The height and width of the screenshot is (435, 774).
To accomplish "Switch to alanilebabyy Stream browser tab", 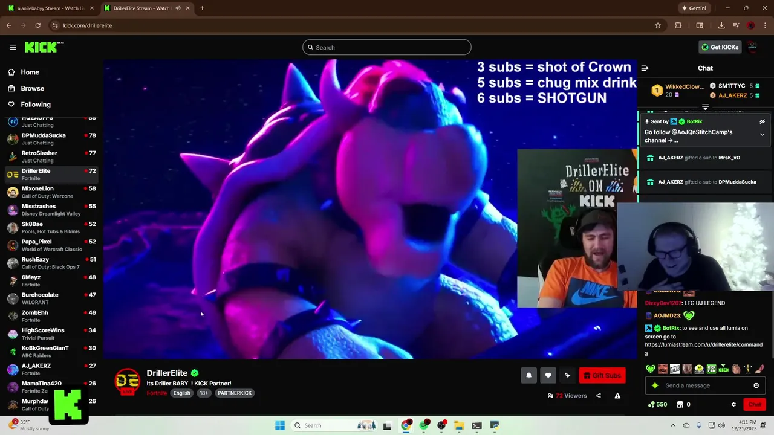I will [51, 8].
